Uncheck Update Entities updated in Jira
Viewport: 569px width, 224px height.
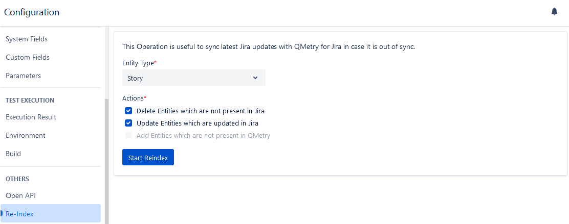pos(128,123)
